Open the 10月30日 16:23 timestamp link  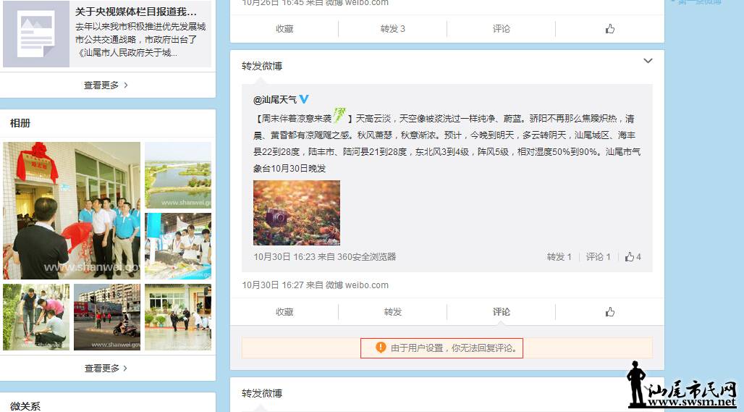point(284,257)
